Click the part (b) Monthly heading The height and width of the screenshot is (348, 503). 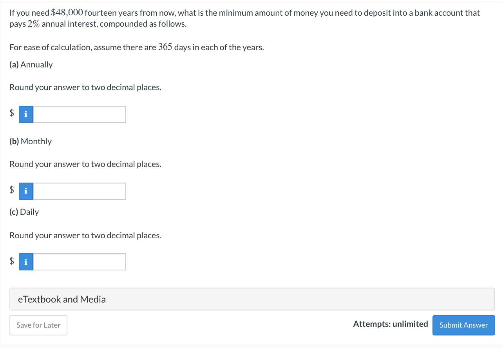(30, 141)
